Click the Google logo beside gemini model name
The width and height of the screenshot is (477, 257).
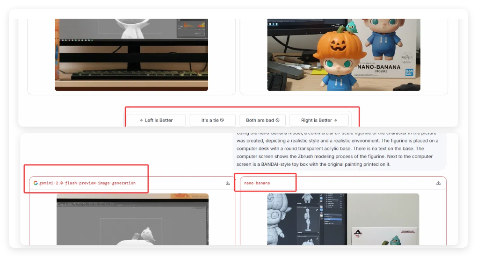[x=36, y=183]
